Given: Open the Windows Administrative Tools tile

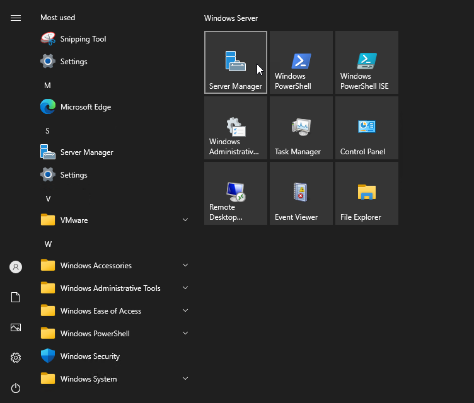Looking at the screenshot, I should pyautogui.click(x=236, y=128).
